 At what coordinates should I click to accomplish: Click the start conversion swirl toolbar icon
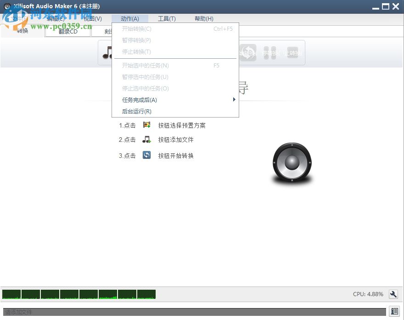[248, 53]
